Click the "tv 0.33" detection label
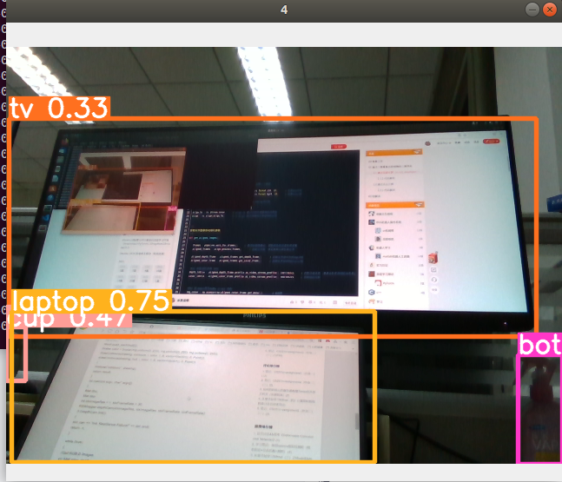This screenshot has width=562, height=482. (59, 108)
